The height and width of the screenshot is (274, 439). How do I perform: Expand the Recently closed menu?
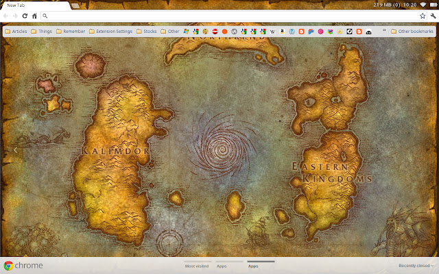pyautogui.click(x=416, y=266)
